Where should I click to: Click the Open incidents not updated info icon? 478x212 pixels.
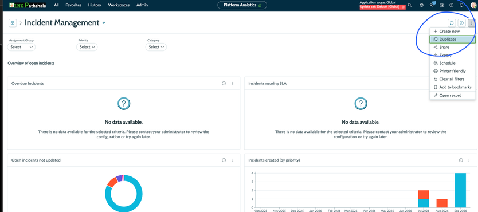coord(224,160)
